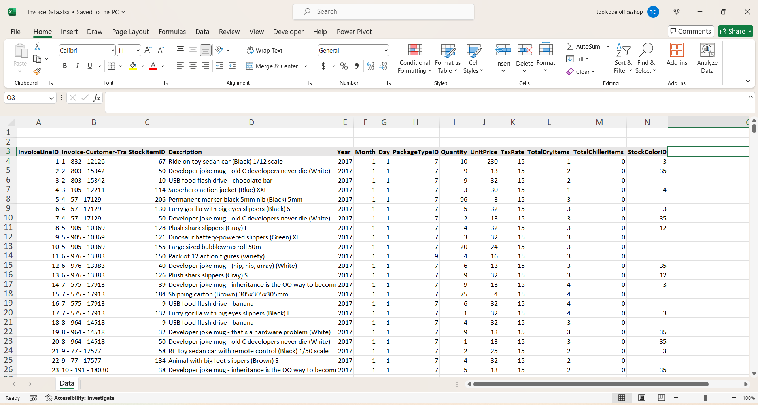Click the Insert Function fx icon

click(96, 98)
